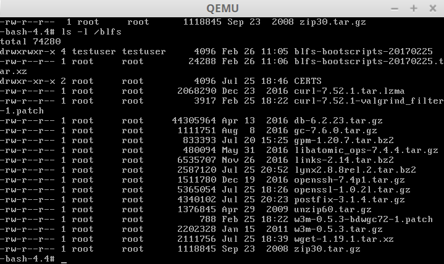Maximize the QEMU window
This screenshot has height=264, width=444.
pos(413,9)
